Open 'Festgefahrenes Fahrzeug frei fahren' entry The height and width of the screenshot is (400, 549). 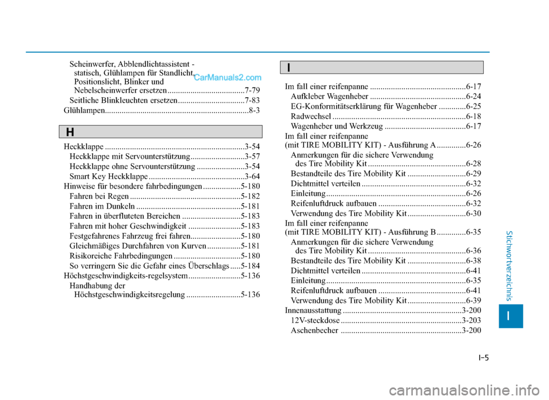pyautogui.click(x=165, y=236)
